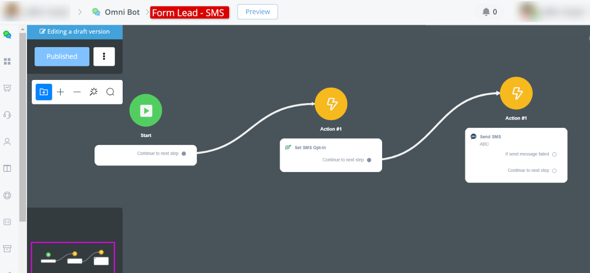This screenshot has width=590, height=273.
Task: Open the headset support icon in sidebar
Action: coord(7,115)
